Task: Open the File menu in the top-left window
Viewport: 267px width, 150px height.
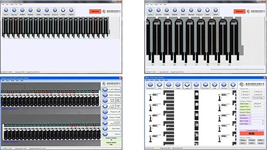Action: (4, 5)
